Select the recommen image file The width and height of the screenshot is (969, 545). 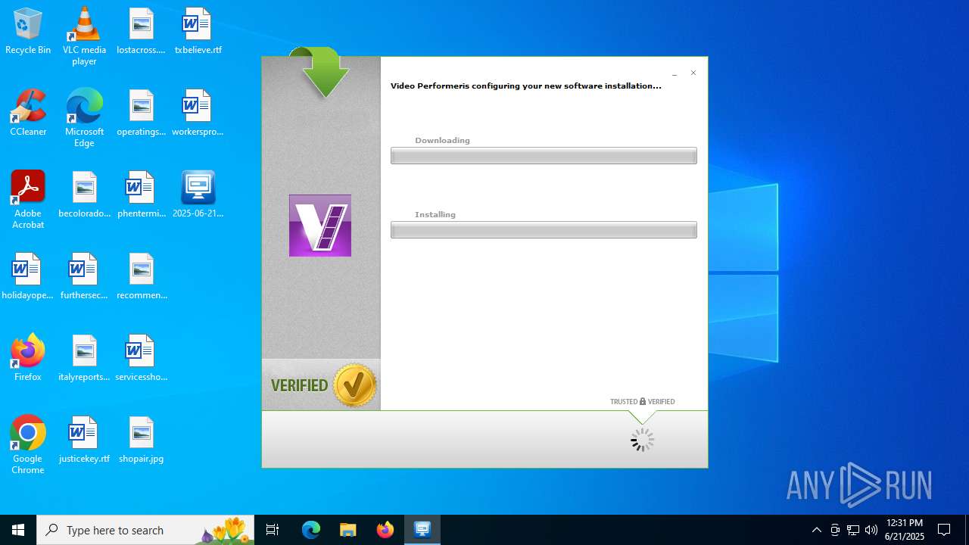pos(141,277)
